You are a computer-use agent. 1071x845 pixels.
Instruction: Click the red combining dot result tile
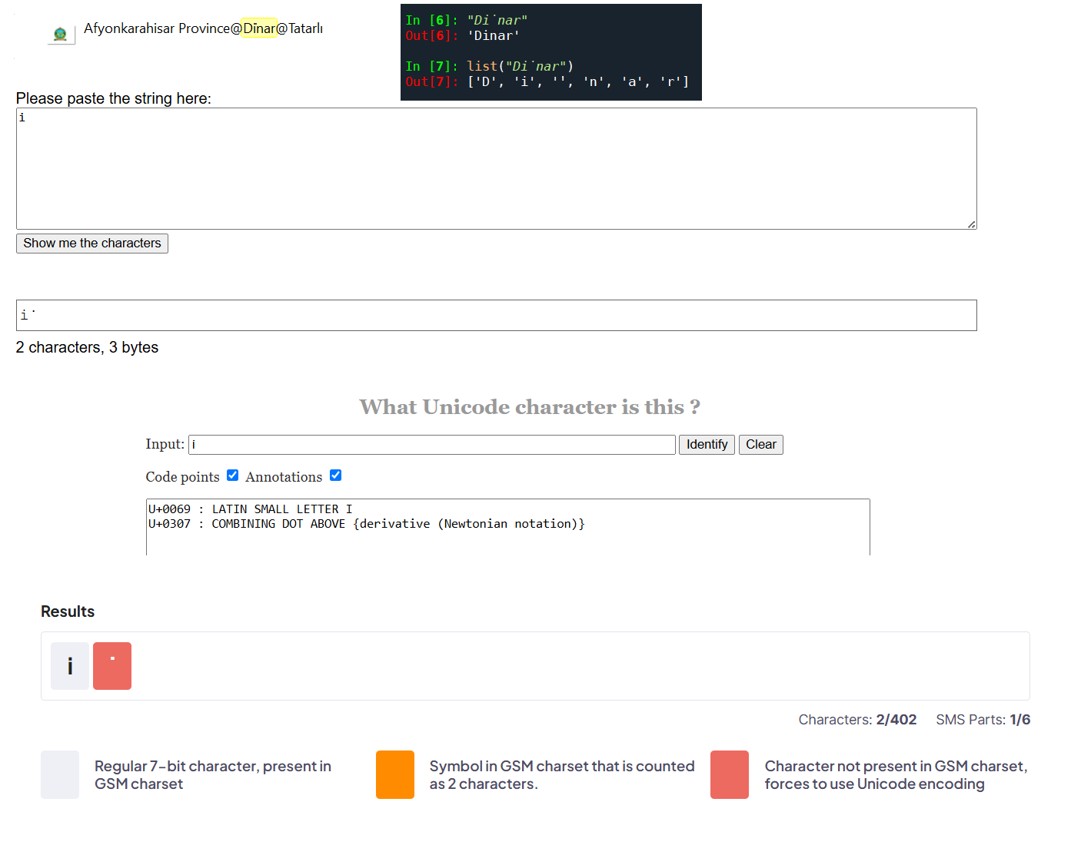tap(112, 666)
